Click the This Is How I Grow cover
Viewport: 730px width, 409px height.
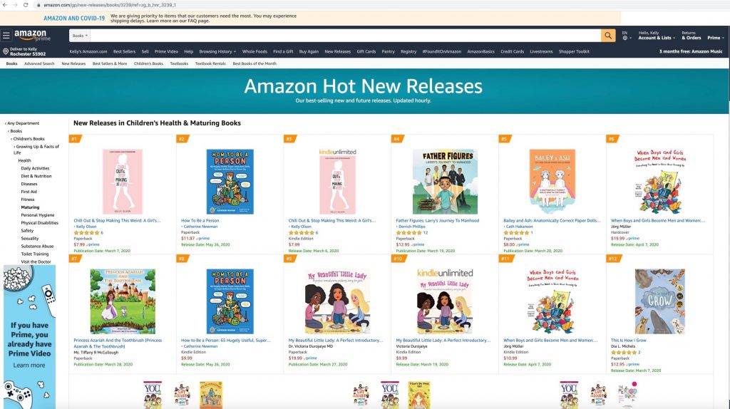(x=659, y=301)
